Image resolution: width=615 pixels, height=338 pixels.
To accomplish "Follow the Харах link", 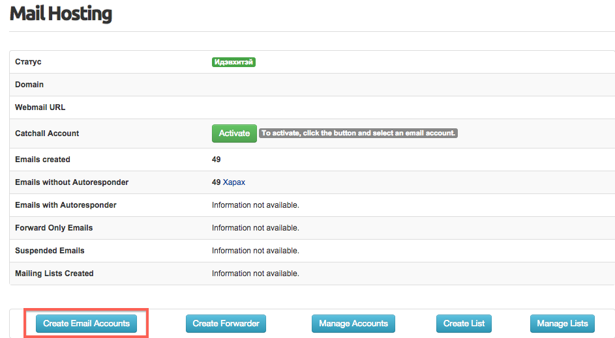I will pos(234,182).
